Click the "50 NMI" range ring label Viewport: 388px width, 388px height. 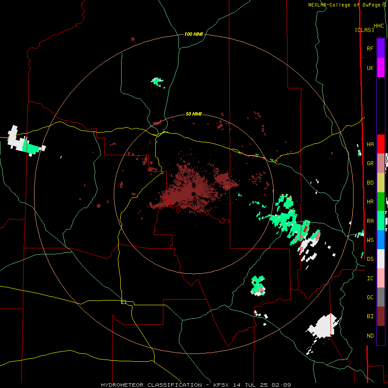click(194, 114)
